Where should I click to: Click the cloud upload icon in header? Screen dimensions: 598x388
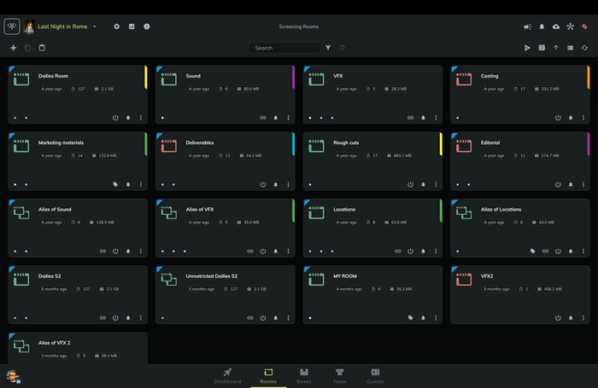556,26
